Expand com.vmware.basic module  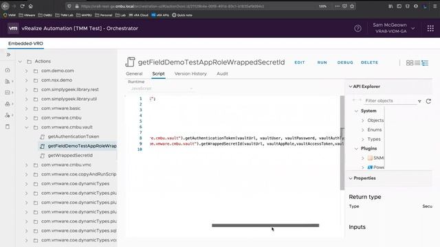[x=26, y=108]
